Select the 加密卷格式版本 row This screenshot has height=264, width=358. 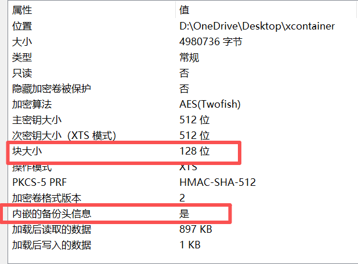47,198
